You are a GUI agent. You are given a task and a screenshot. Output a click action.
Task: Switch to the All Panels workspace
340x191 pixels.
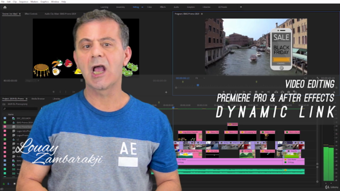pos(223,7)
